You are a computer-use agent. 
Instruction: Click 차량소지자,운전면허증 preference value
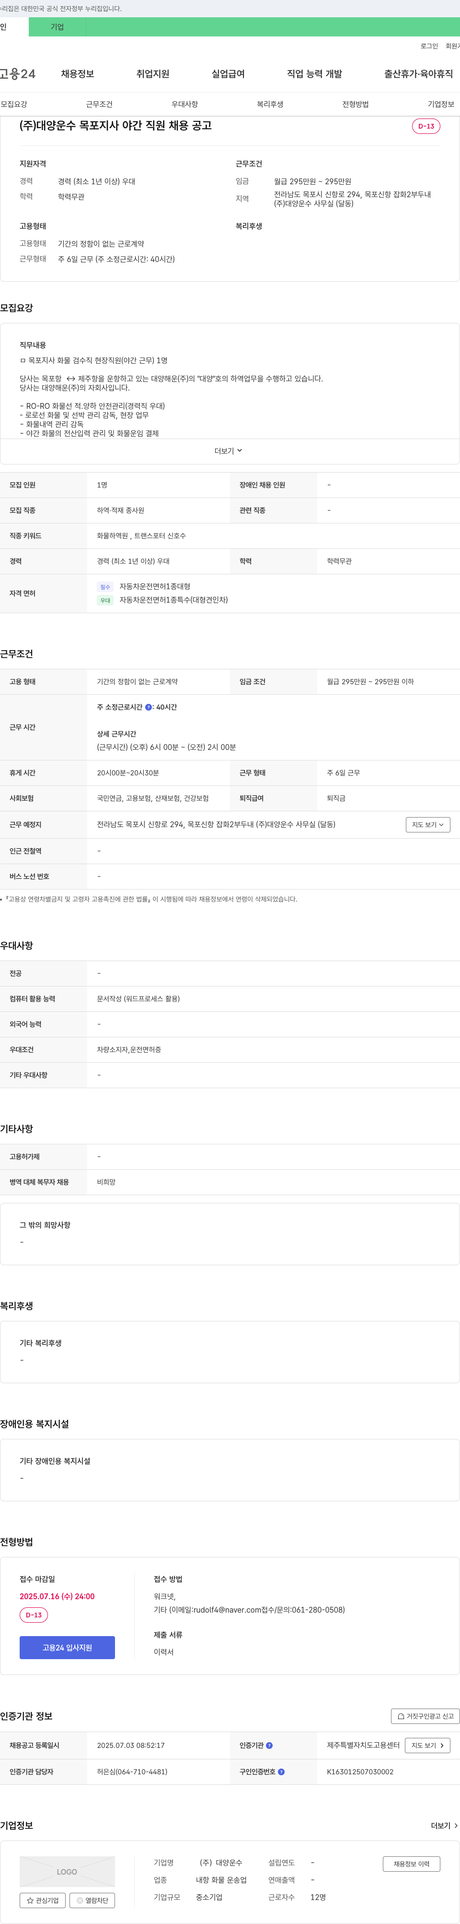coord(129,1049)
